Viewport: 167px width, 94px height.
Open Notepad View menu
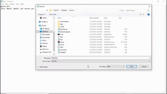coord(17,4)
